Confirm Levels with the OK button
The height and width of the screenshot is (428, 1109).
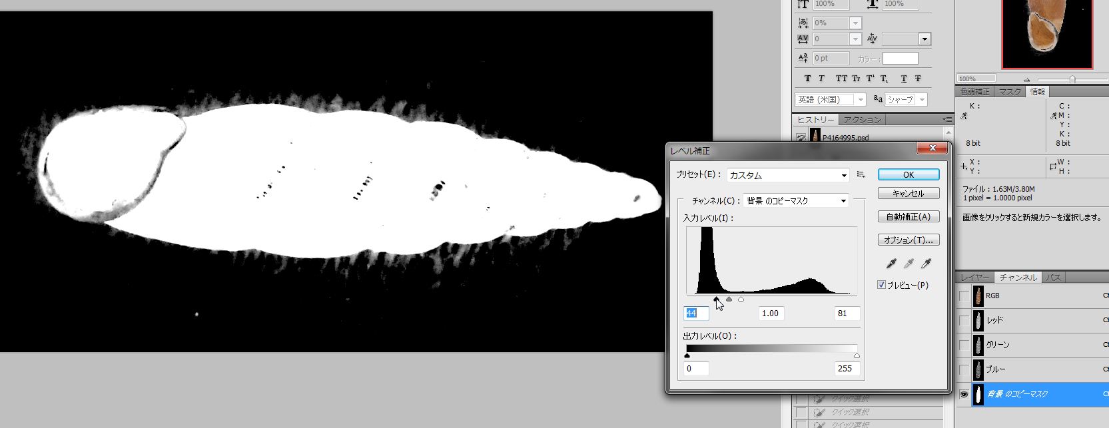909,174
